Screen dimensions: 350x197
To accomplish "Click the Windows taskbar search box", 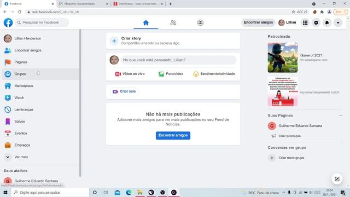I will pyautogui.click(x=50, y=192).
